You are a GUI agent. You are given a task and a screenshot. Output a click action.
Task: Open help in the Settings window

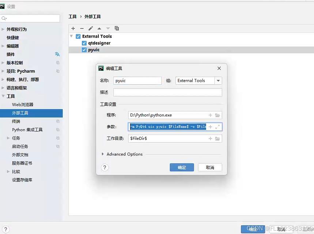click(5, 229)
